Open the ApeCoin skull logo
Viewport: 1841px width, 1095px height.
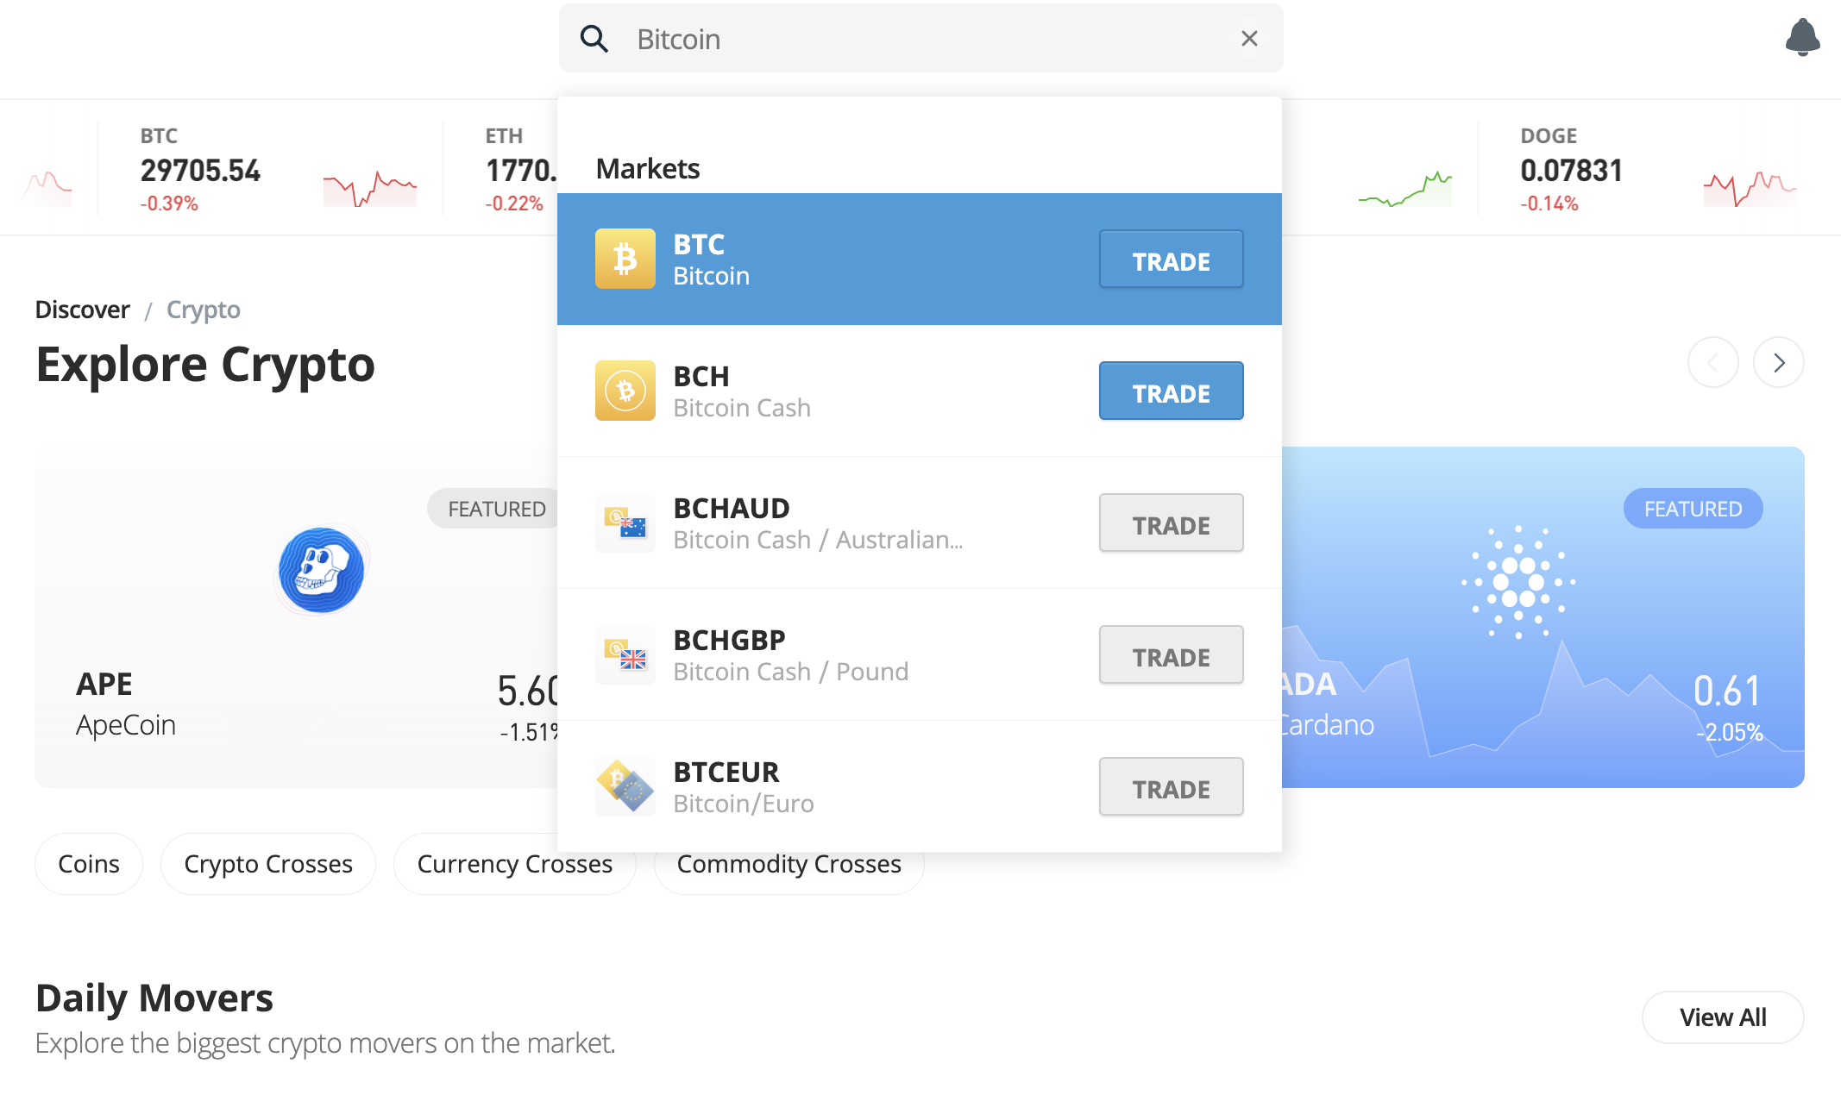point(322,570)
